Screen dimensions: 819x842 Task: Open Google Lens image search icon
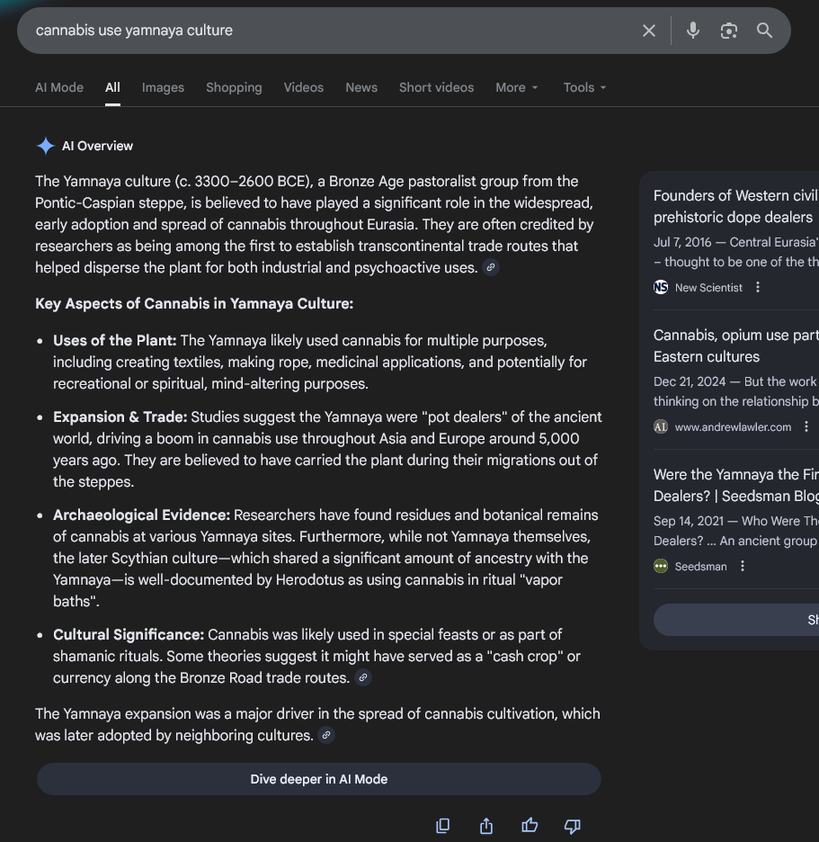click(728, 31)
